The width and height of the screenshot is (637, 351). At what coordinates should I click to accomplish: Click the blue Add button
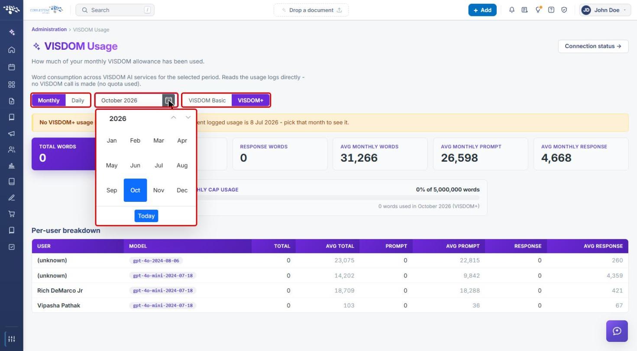coord(482,10)
